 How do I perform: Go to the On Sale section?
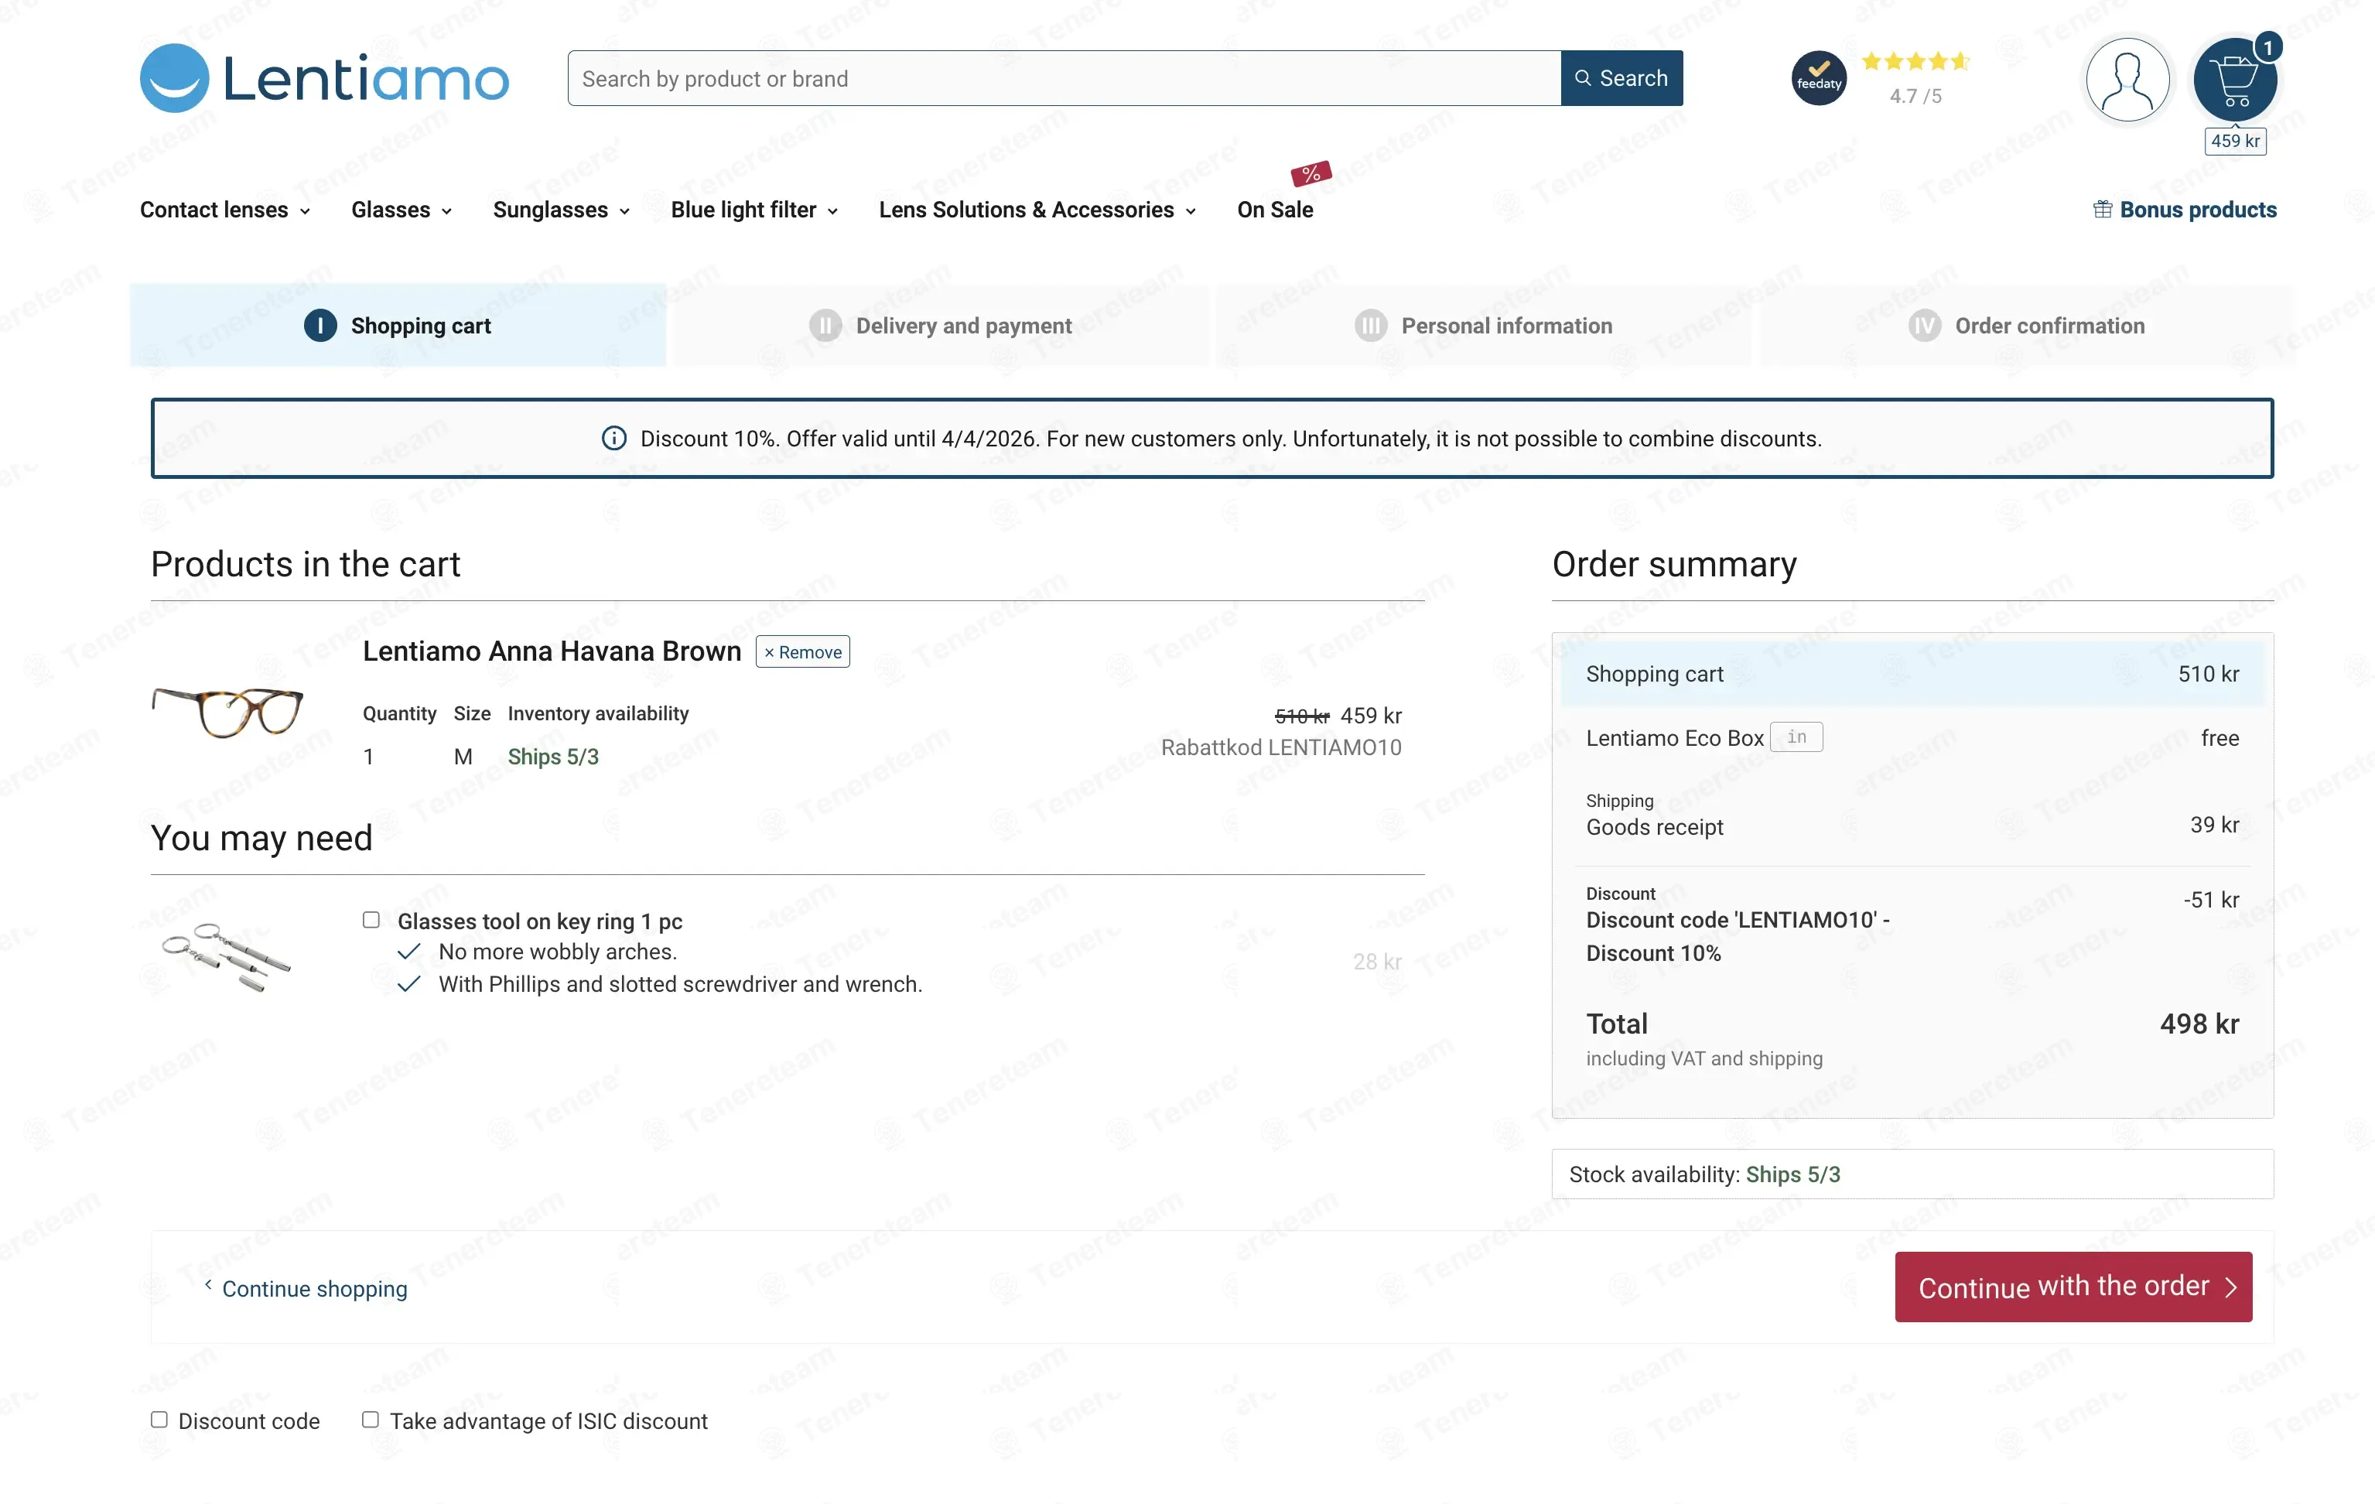click(1274, 210)
